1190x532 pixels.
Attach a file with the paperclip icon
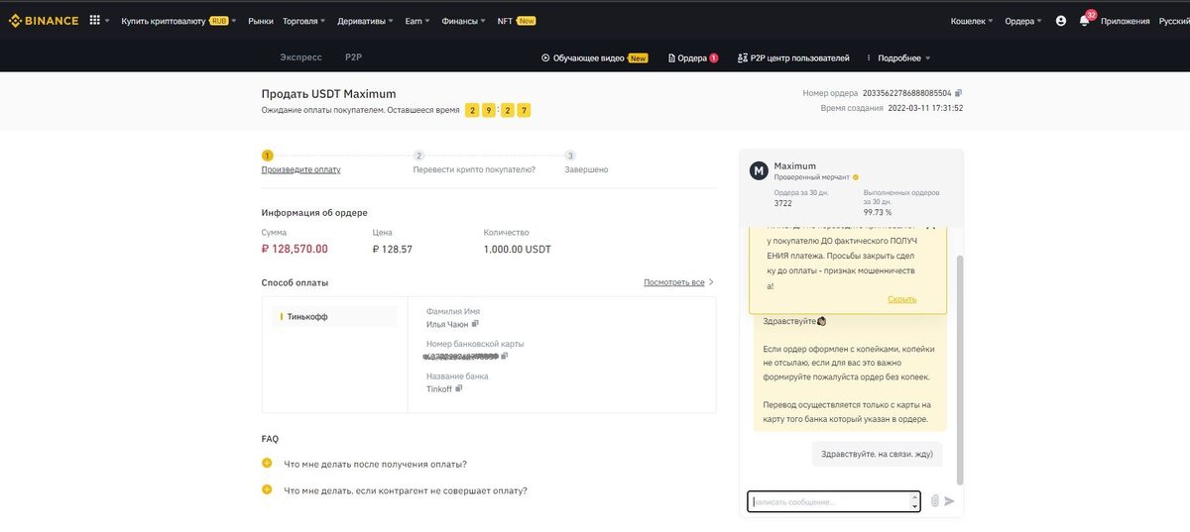(x=934, y=501)
